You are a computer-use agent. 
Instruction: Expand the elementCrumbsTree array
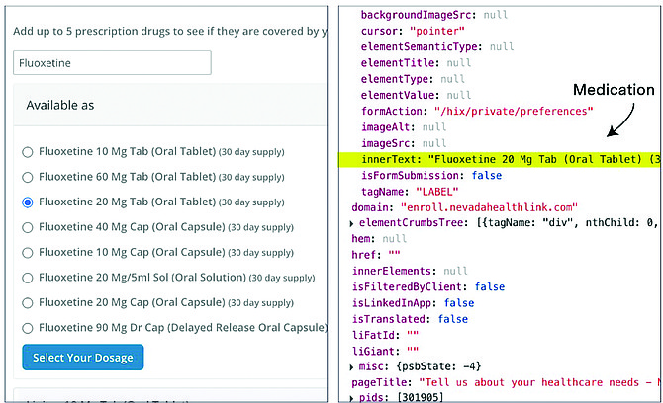pos(352,223)
